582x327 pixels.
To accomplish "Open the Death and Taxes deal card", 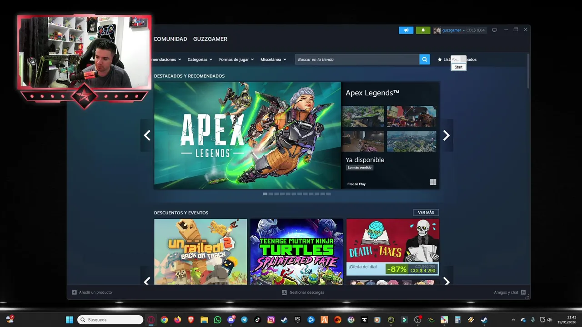I will [x=393, y=247].
